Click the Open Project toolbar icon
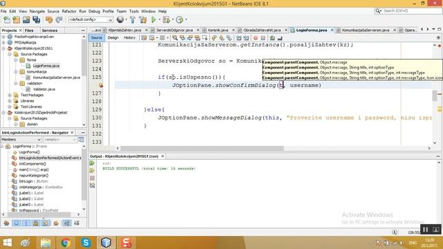This screenshot has width=443, height=249. pyautogui.click(x=26, y=20)
